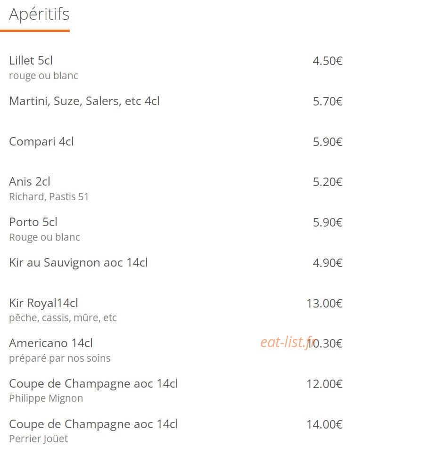Click the Richard, Pastis 51 subtitle
Viewport: 428px width, 454px height.
[x=49, y=197]
